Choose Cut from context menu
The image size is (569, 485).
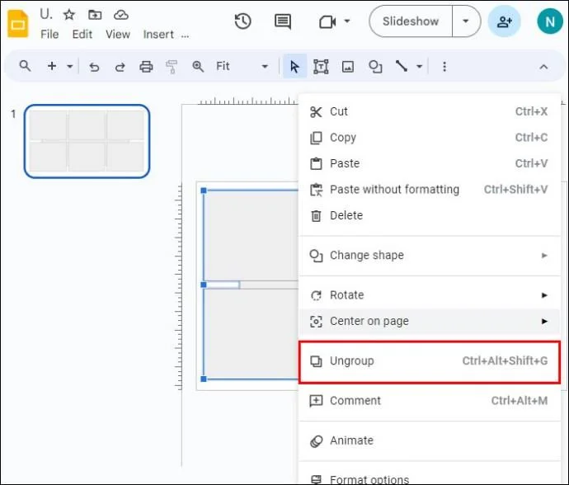(430, 111)
